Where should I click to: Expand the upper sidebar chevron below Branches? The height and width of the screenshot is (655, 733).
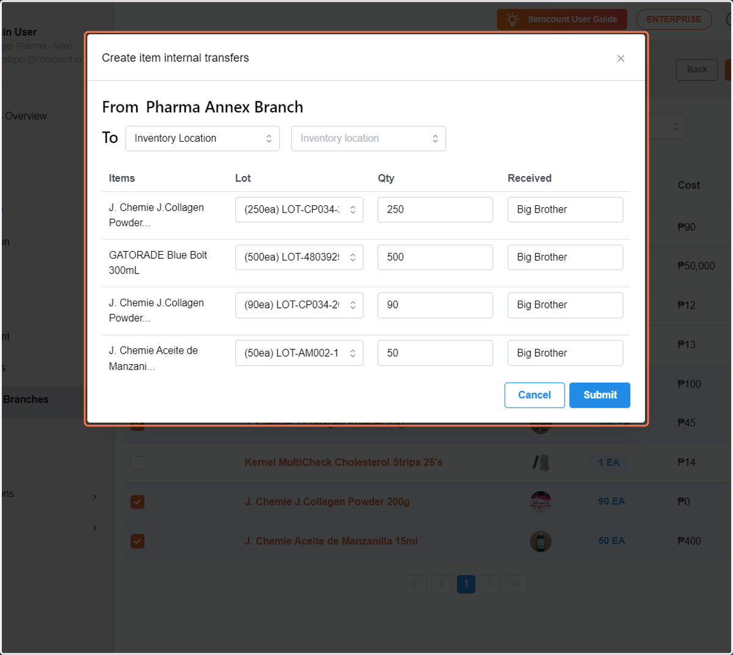point(95,497)
